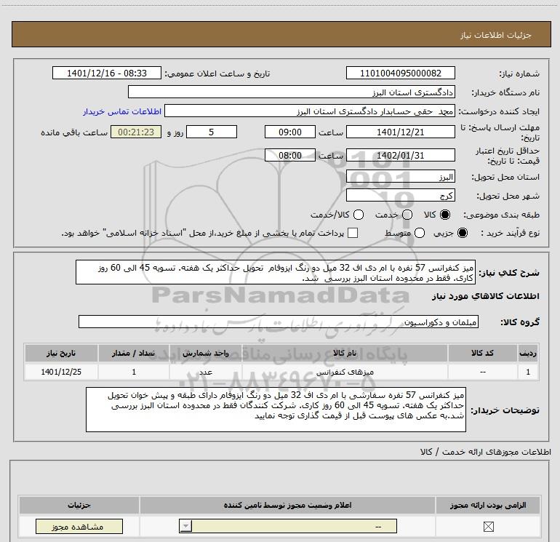Screen dimensions: 560x542
Task: Toggle the الزامی بودن ارائه مجوز checkbox
Action: tap(488, 526)
